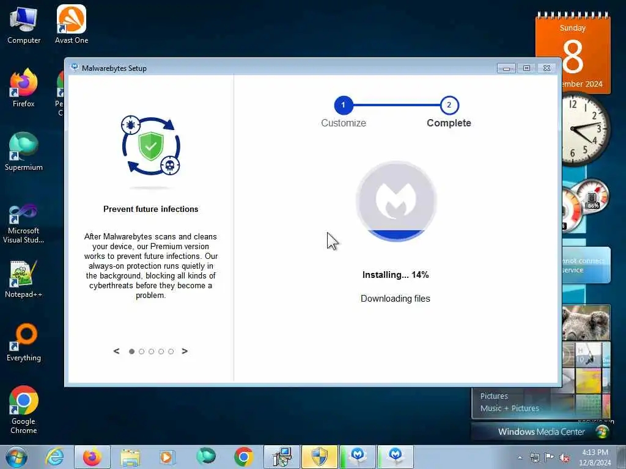
Task: Click the Show desktop button
Action: tap(621, 457)
